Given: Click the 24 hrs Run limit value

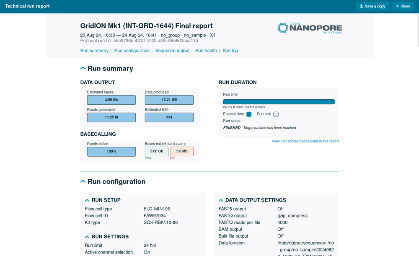Looking at the screenshot, I should [x=150, y=245].
